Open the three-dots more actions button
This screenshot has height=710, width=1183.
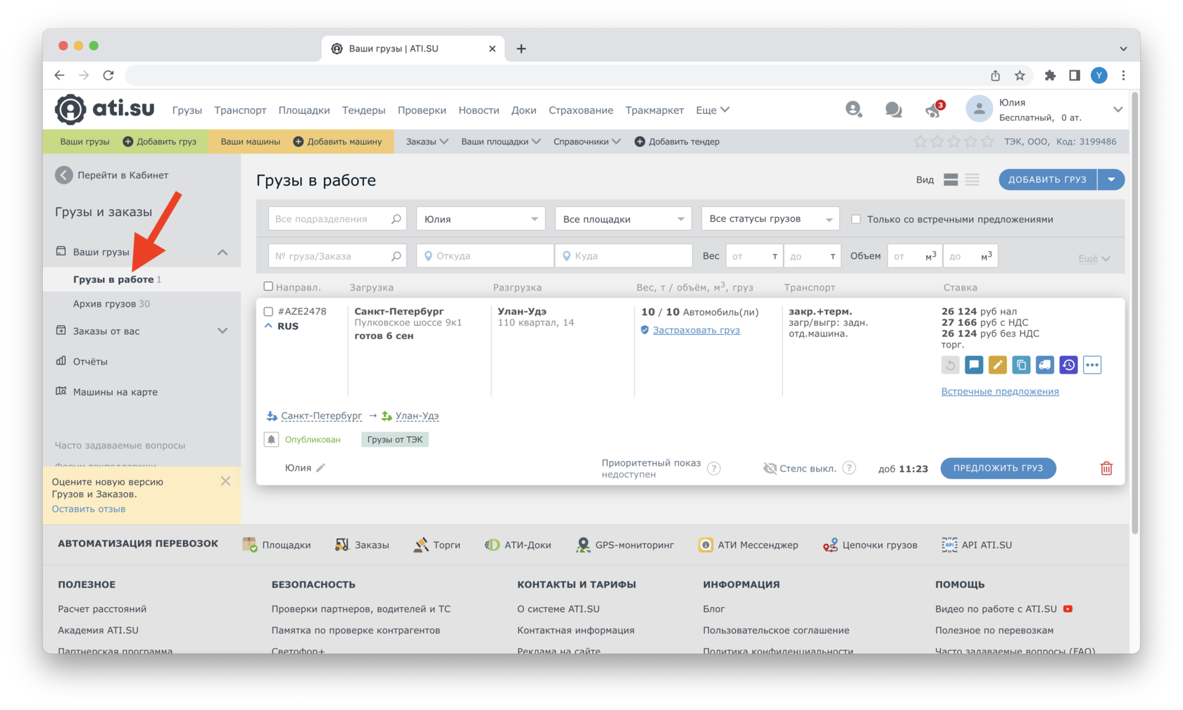click(x=1092, y=364)
